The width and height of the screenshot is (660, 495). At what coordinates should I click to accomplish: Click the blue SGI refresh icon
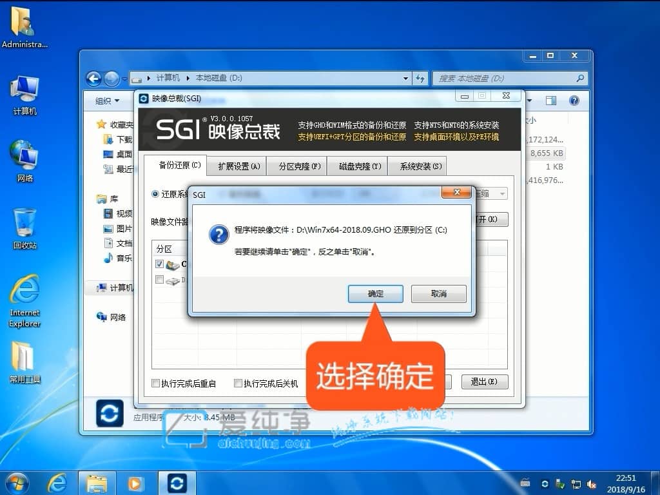coord(109,414)
